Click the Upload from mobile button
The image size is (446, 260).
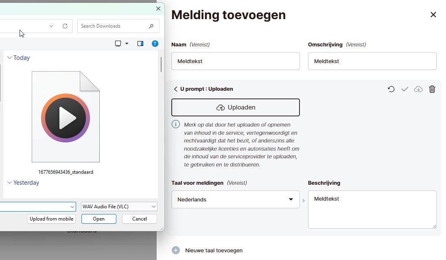[52, 219]
